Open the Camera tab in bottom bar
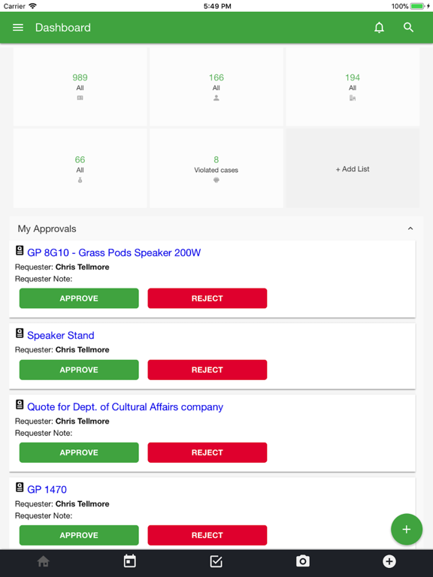 (x=303, y=561)
